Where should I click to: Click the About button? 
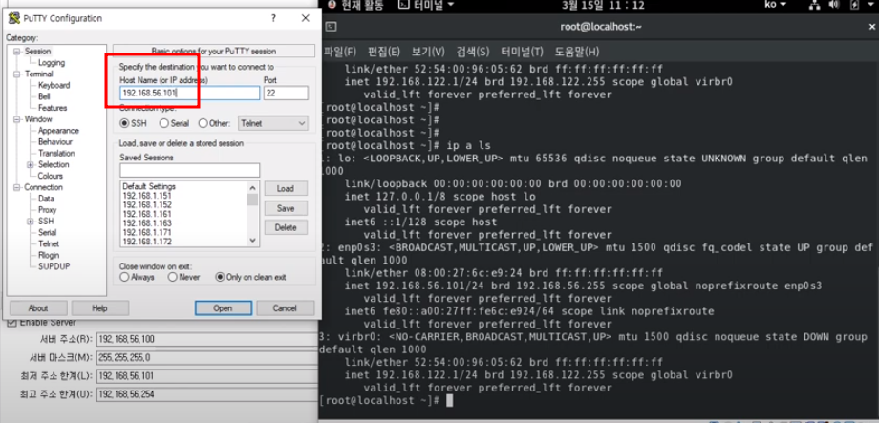(38, 308)
